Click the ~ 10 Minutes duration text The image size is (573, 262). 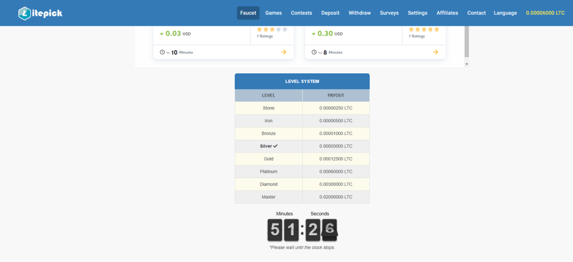point(179,52)
